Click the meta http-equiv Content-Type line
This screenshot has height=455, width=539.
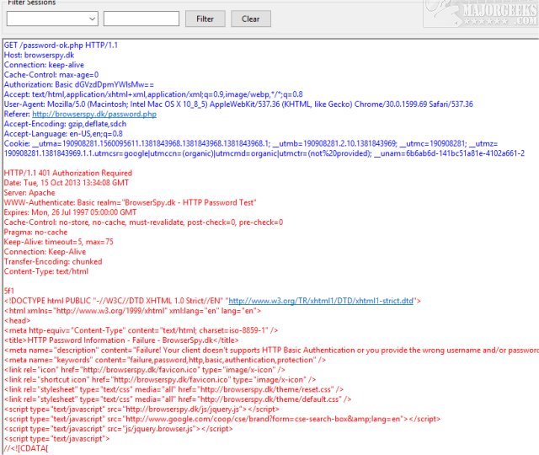pyautogui.click(x=141, y=330)
